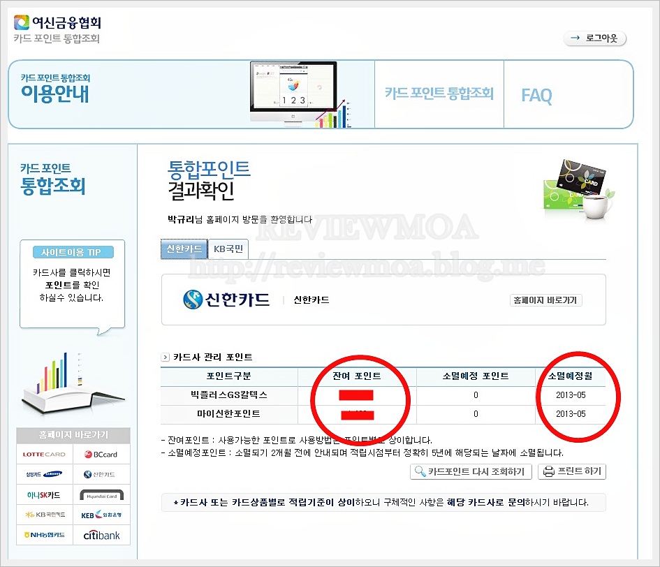The height and width of the screenshot is (567, 660).
Task: Click the KEB 외환은행 logo
Action: 101,515
